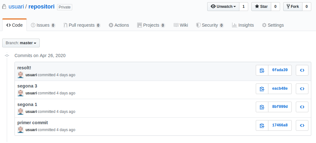The width and height of the screenshot is (316, 143).
Task: Copy full SHA for commit 6fada39
Action: [262, 70]
